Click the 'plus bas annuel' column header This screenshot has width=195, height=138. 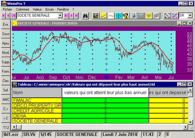tap(105, 93)
